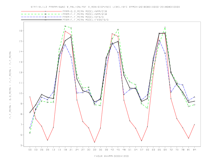The image size is (212, 163).
Task: Click x-axis tick label 63
Action: tap(153, 150)
